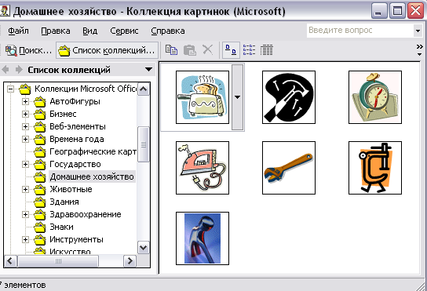
Task: Switch to thumbnails view icon
Action: coord(231,50)
